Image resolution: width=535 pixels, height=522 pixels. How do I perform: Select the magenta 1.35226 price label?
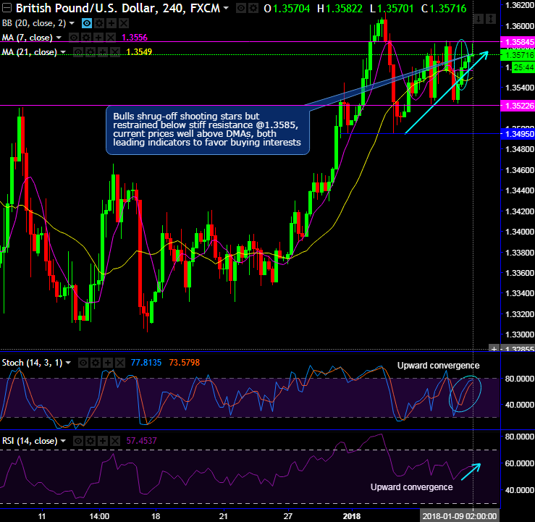pos(518,106)
